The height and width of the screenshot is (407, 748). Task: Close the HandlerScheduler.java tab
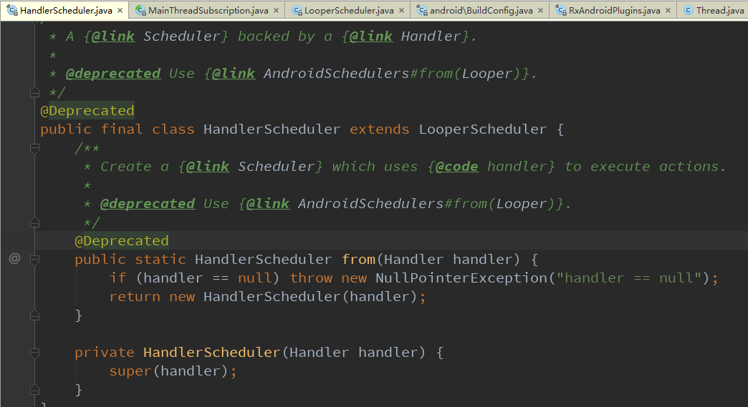tap(120, 11)
